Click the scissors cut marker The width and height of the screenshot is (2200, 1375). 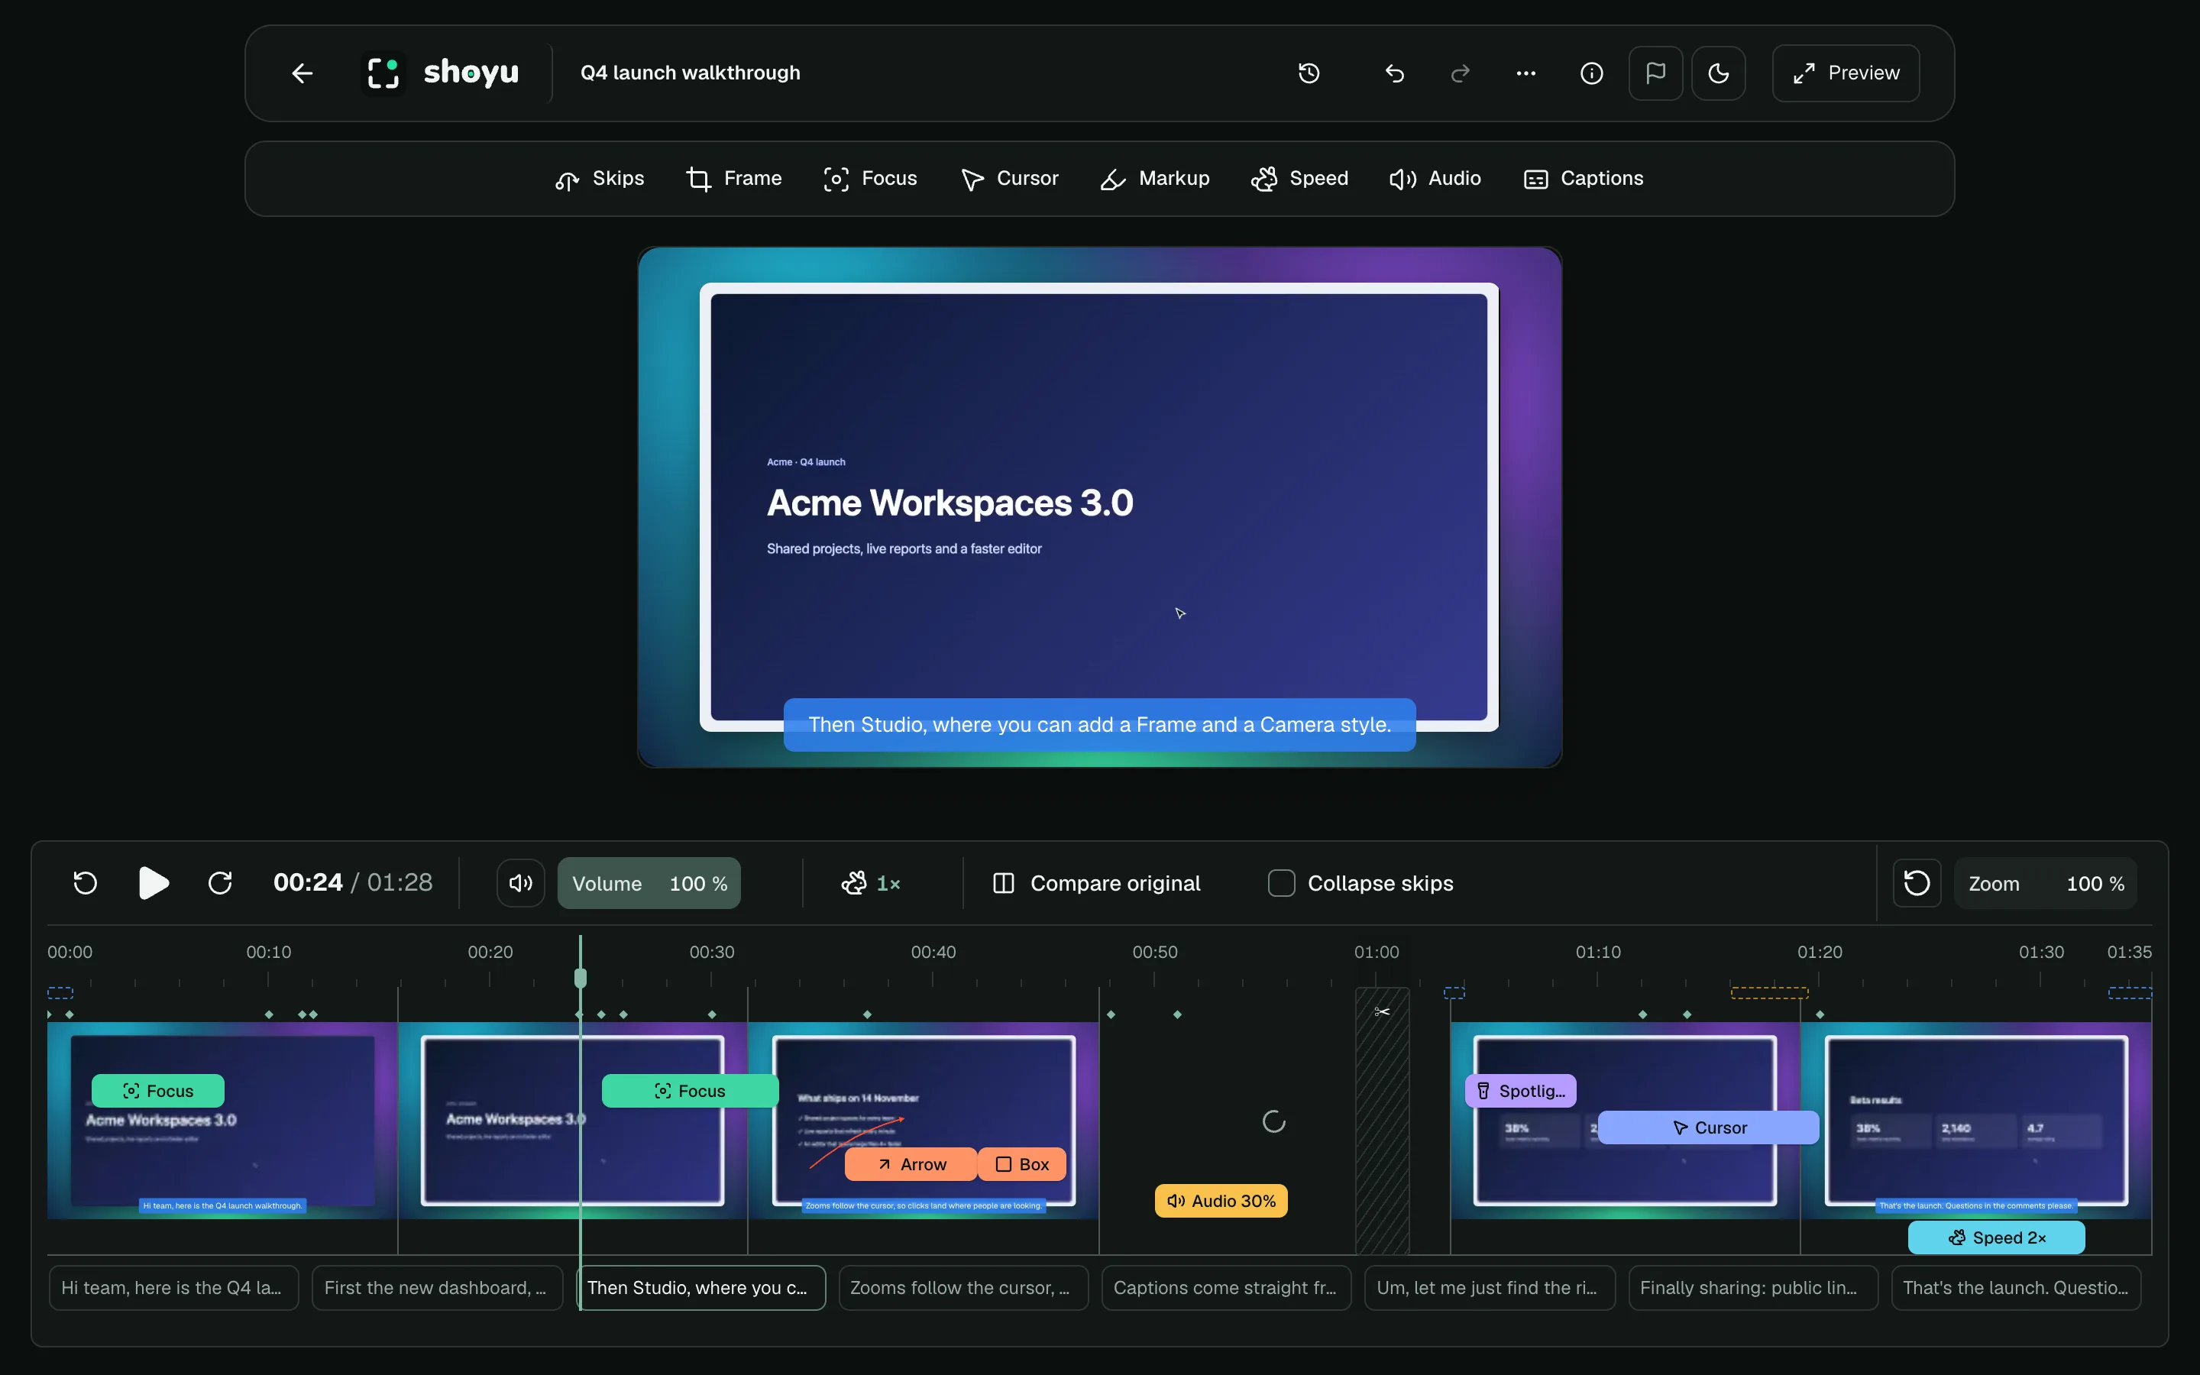click(x=1382, y=1012)
